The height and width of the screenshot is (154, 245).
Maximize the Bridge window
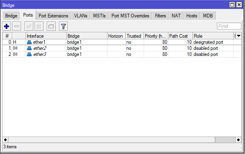pyautogui.click(x=232, y=5)
